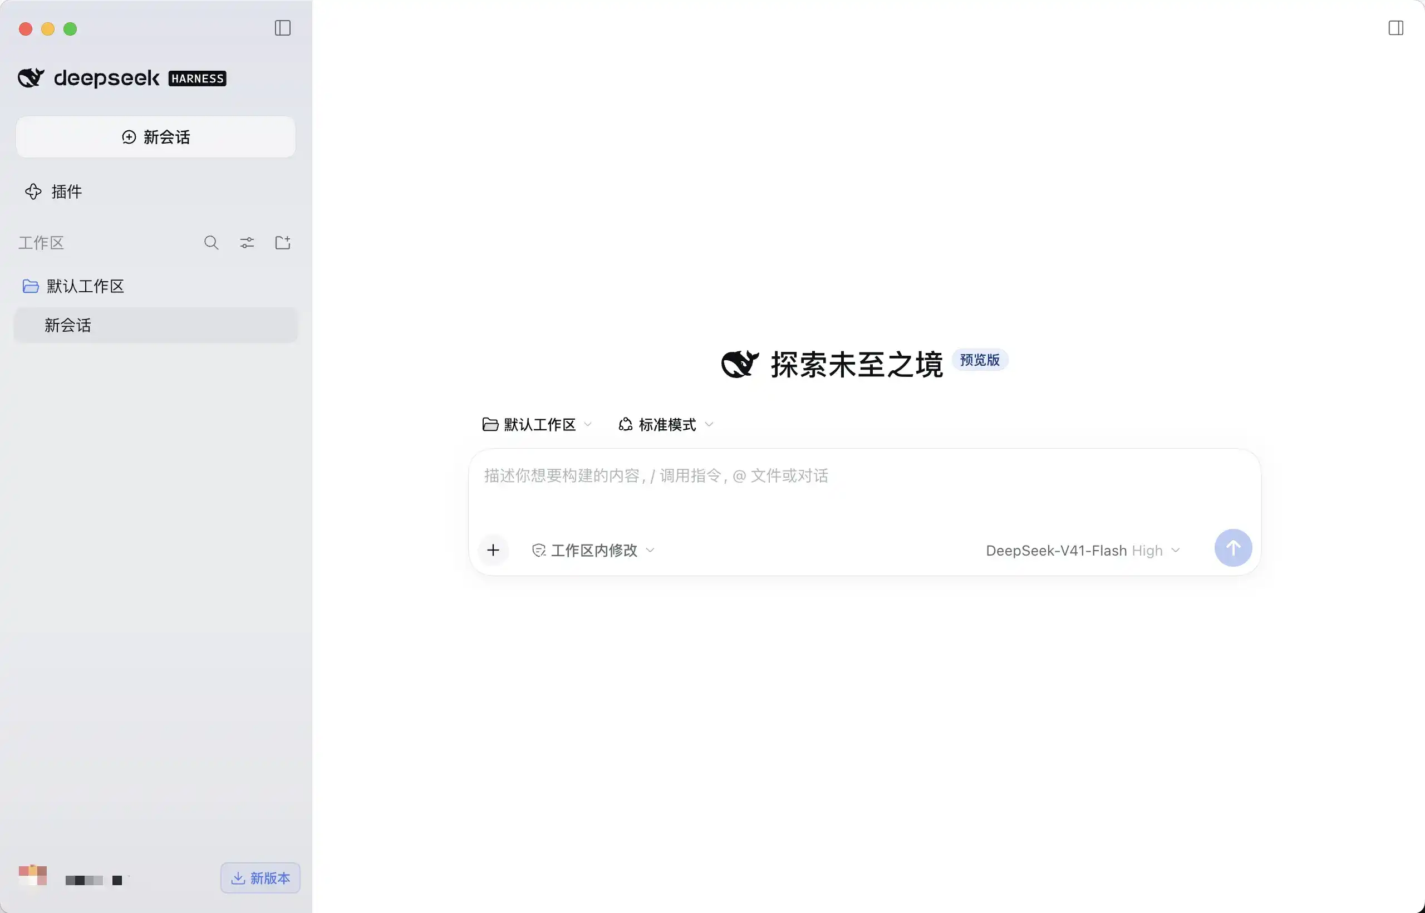Click the whale logo beside 探索未至之境

coord(740,364)
